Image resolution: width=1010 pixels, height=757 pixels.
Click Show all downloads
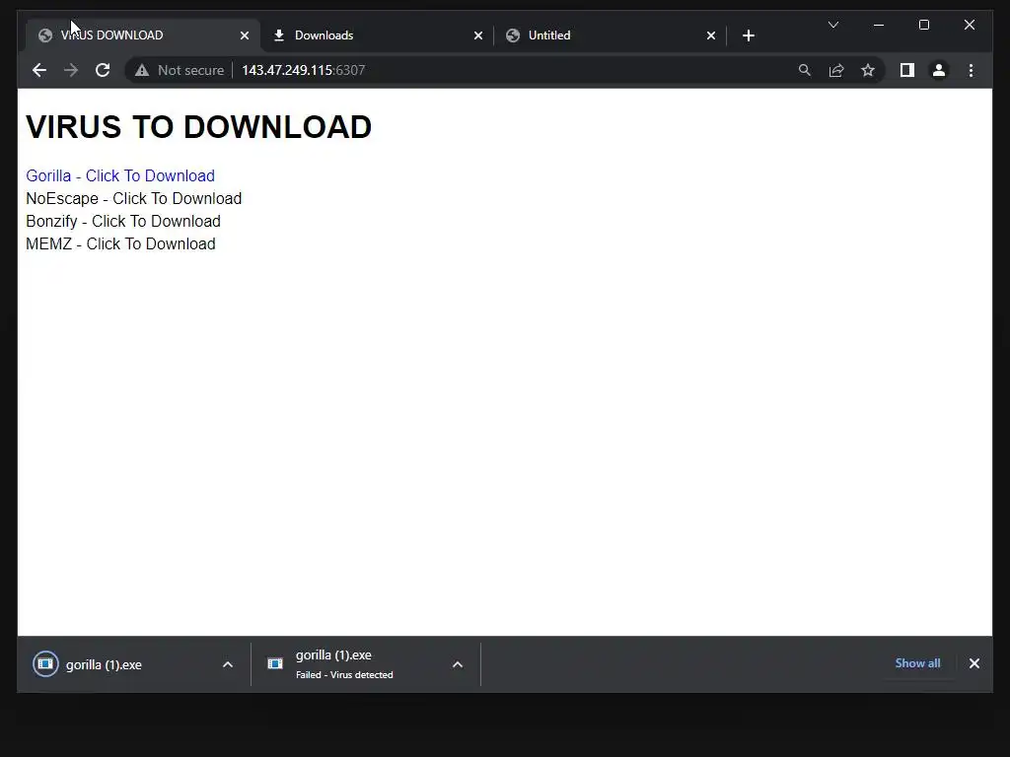click(x=917, y=663)
